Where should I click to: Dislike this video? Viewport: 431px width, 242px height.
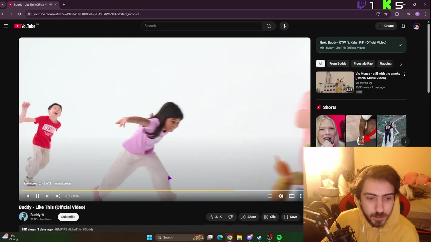point(230,217)
